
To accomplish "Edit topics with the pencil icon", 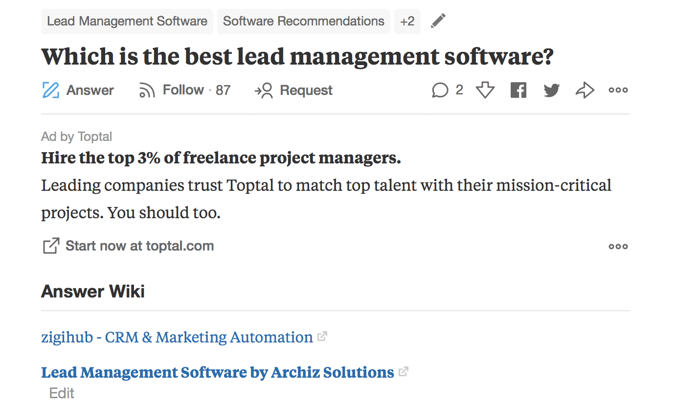I will tap(438, 21).
